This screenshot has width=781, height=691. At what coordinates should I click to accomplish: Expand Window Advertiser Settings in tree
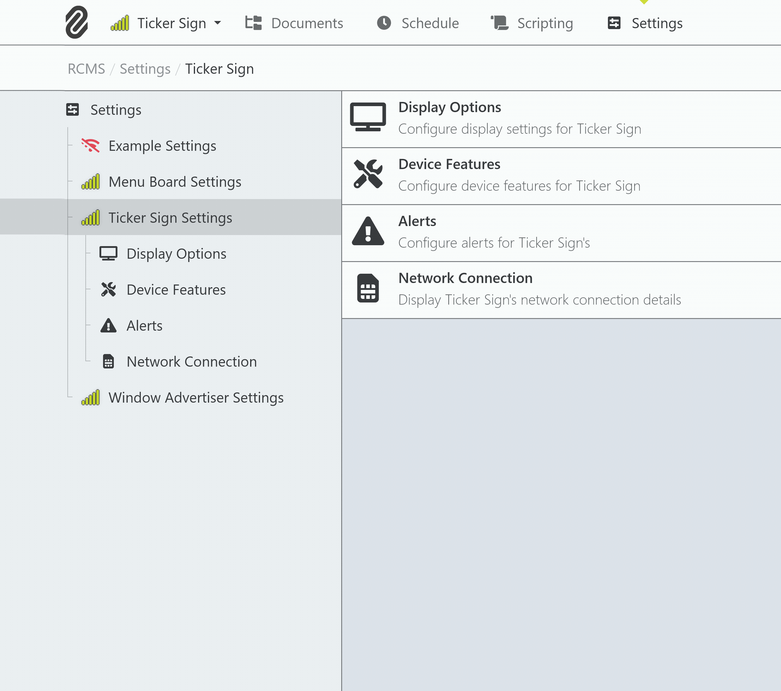click(x=196, y=398)
